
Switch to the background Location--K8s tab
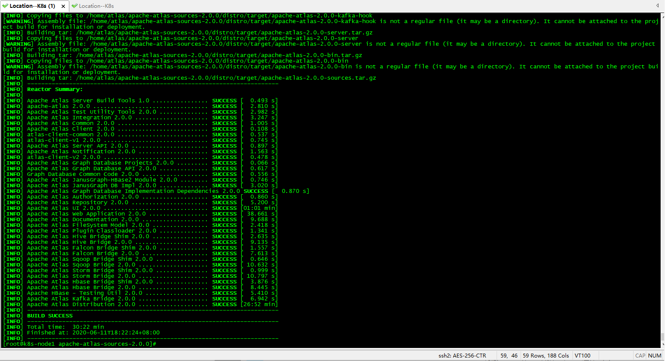[96, 6]
